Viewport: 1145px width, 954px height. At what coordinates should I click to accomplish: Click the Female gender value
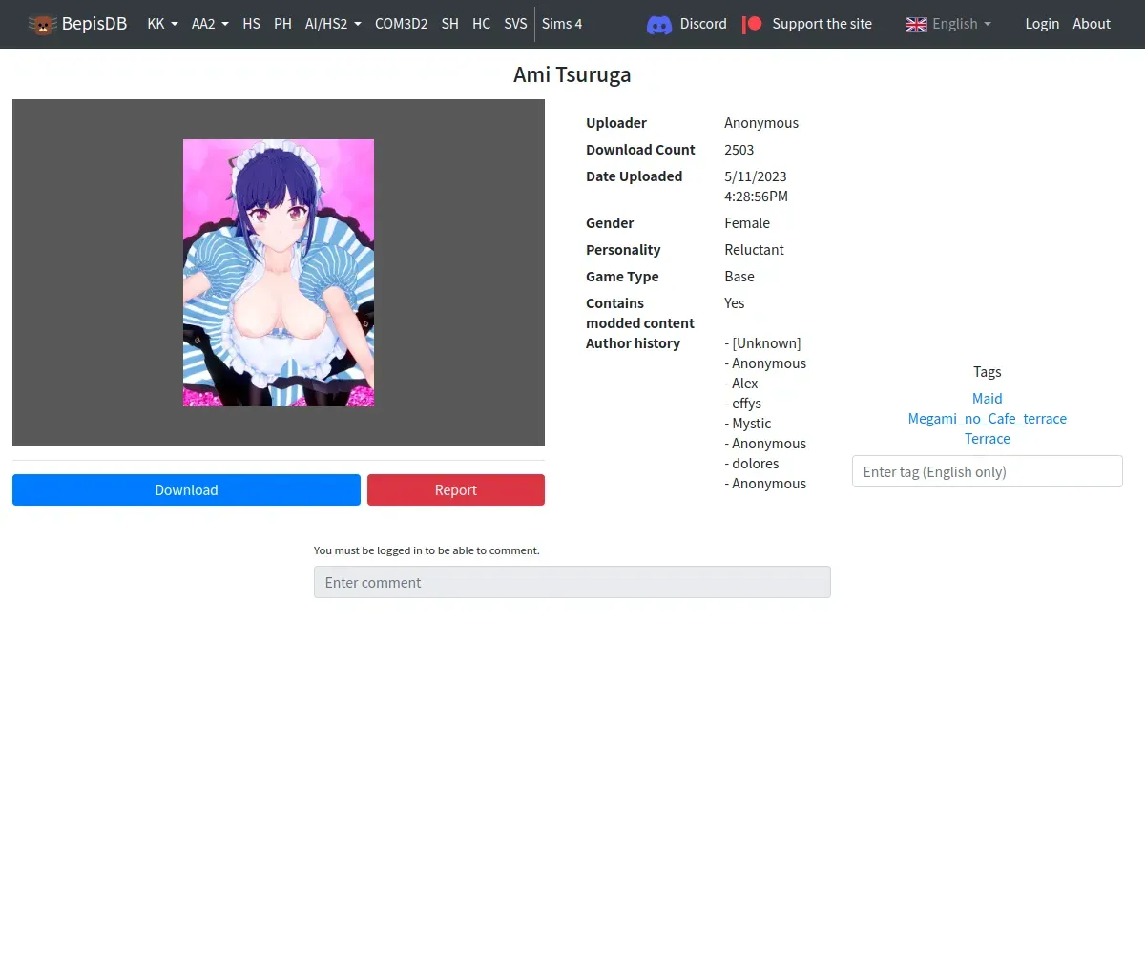tap(747, 222)
